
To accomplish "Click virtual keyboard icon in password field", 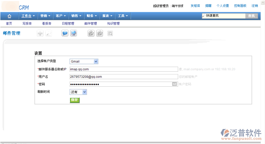I will pyautogui.click(x=174, y=84).
